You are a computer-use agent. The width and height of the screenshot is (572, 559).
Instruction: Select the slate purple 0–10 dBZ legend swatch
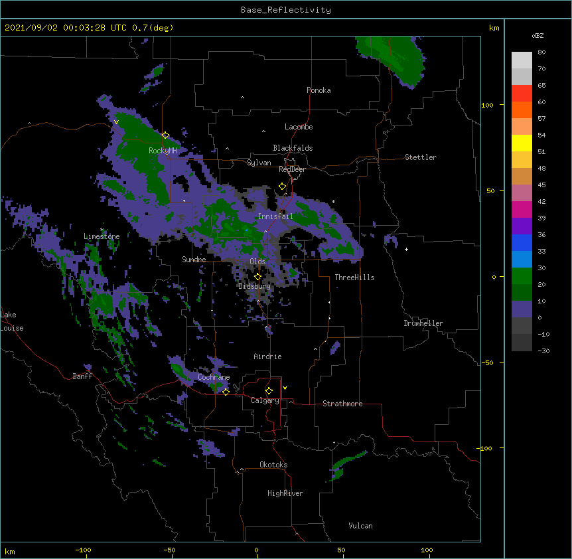[x=522, y=309]
